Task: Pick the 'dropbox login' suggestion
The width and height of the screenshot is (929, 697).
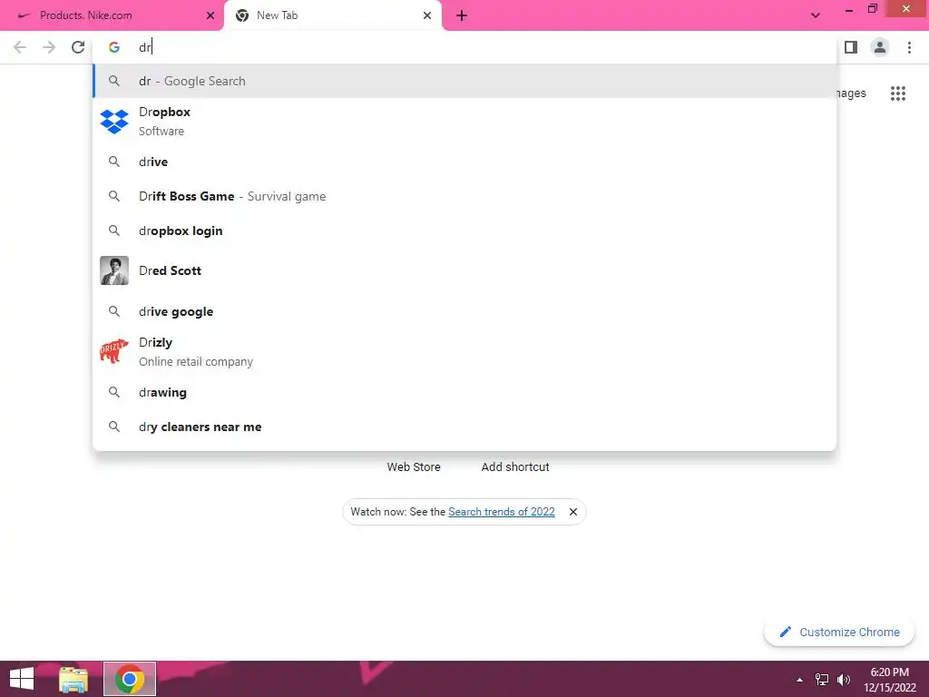Action: pos(464,231)
